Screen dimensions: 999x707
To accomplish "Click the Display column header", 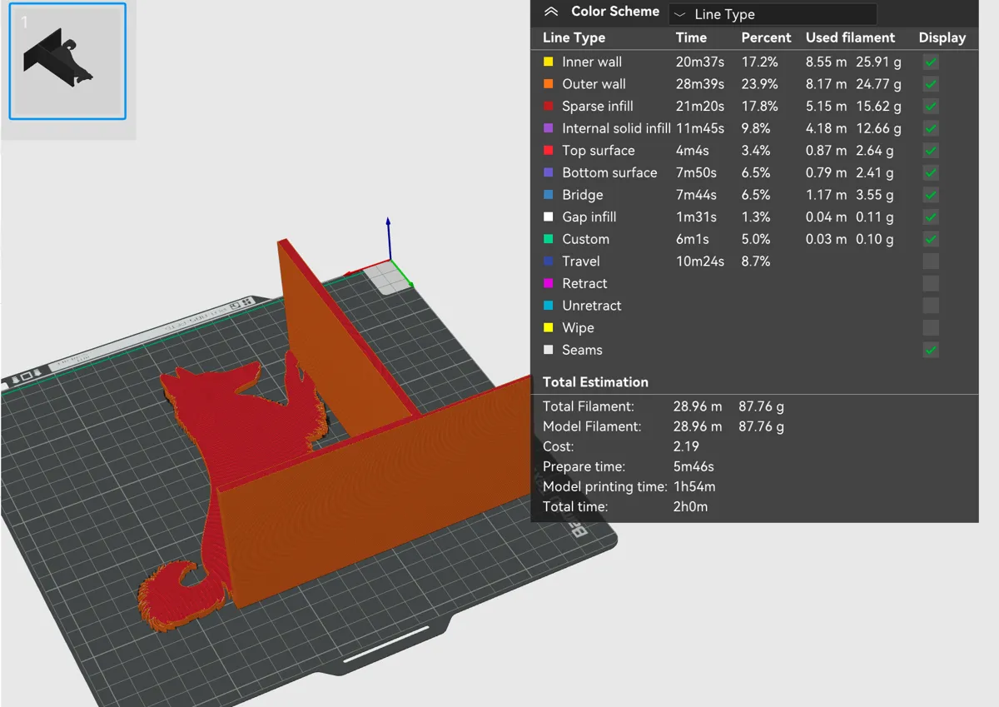I will (x=942, y=37).
